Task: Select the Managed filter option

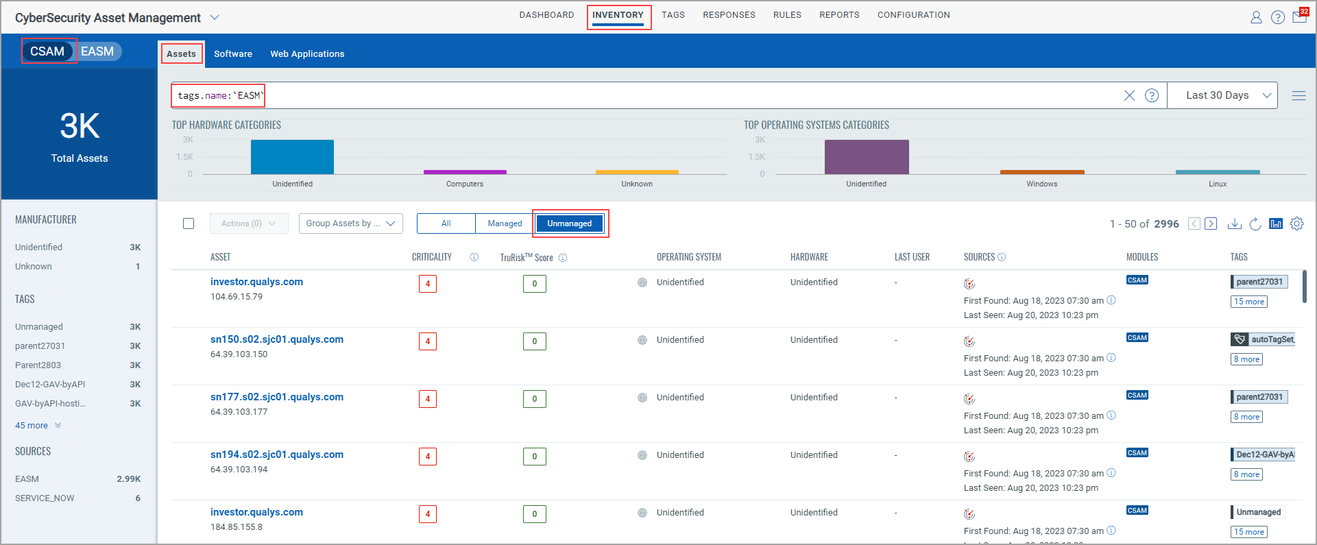Action: tap(505, 223)
